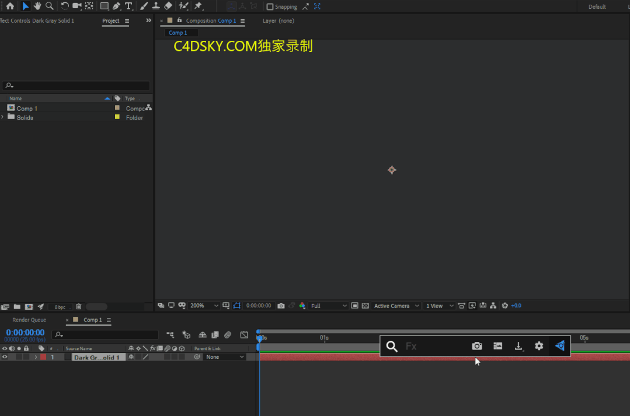Click the 8 bpc color depth button
The height and width of the screenshot is (416, 630).
(60, 307)
